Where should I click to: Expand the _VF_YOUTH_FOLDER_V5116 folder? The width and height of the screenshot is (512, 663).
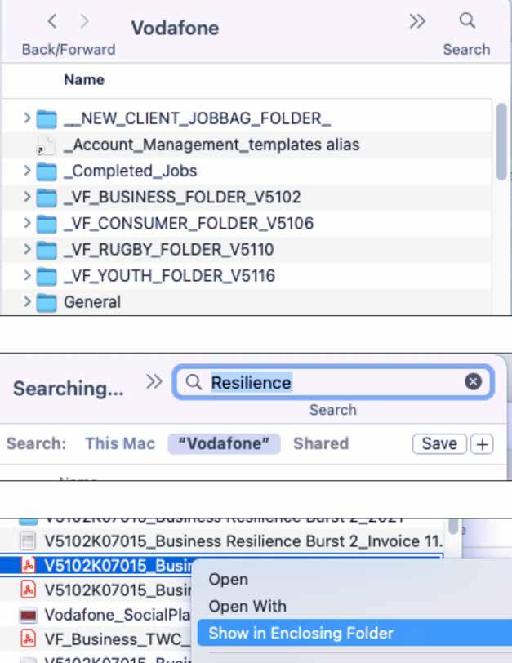coord(27,275)
